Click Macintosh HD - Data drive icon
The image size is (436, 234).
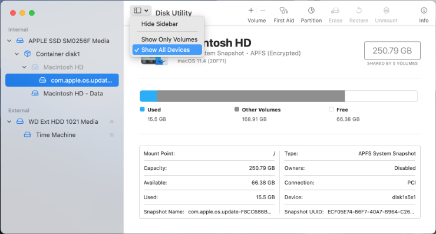(x=35, y=93)
